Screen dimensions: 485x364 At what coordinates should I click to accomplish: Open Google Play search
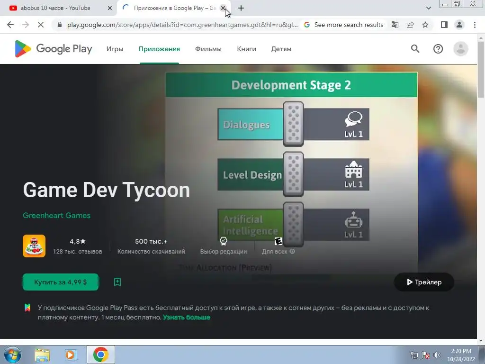point(415,49)
